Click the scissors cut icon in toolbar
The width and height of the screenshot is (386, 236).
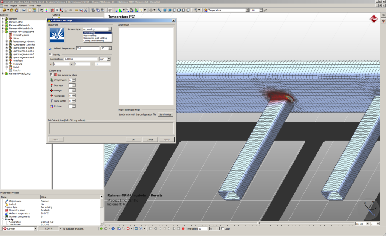(86, 10)
